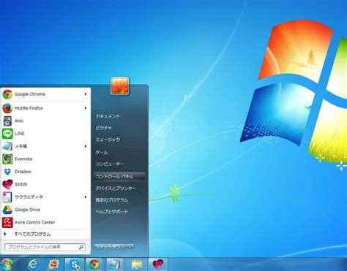Launch Anki from the Start menu

(45, 121)
